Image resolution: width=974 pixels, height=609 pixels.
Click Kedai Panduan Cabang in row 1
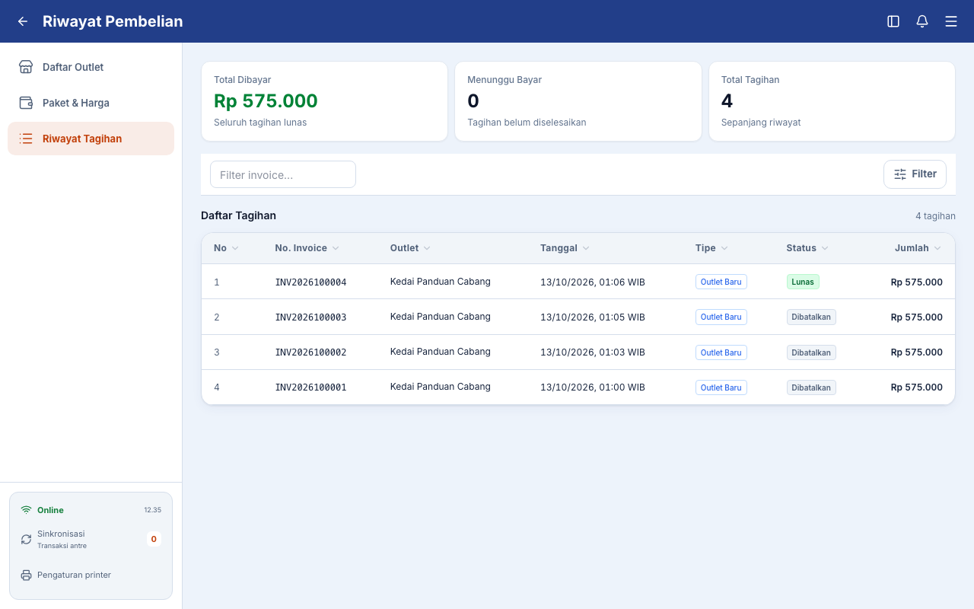[441, 282]
